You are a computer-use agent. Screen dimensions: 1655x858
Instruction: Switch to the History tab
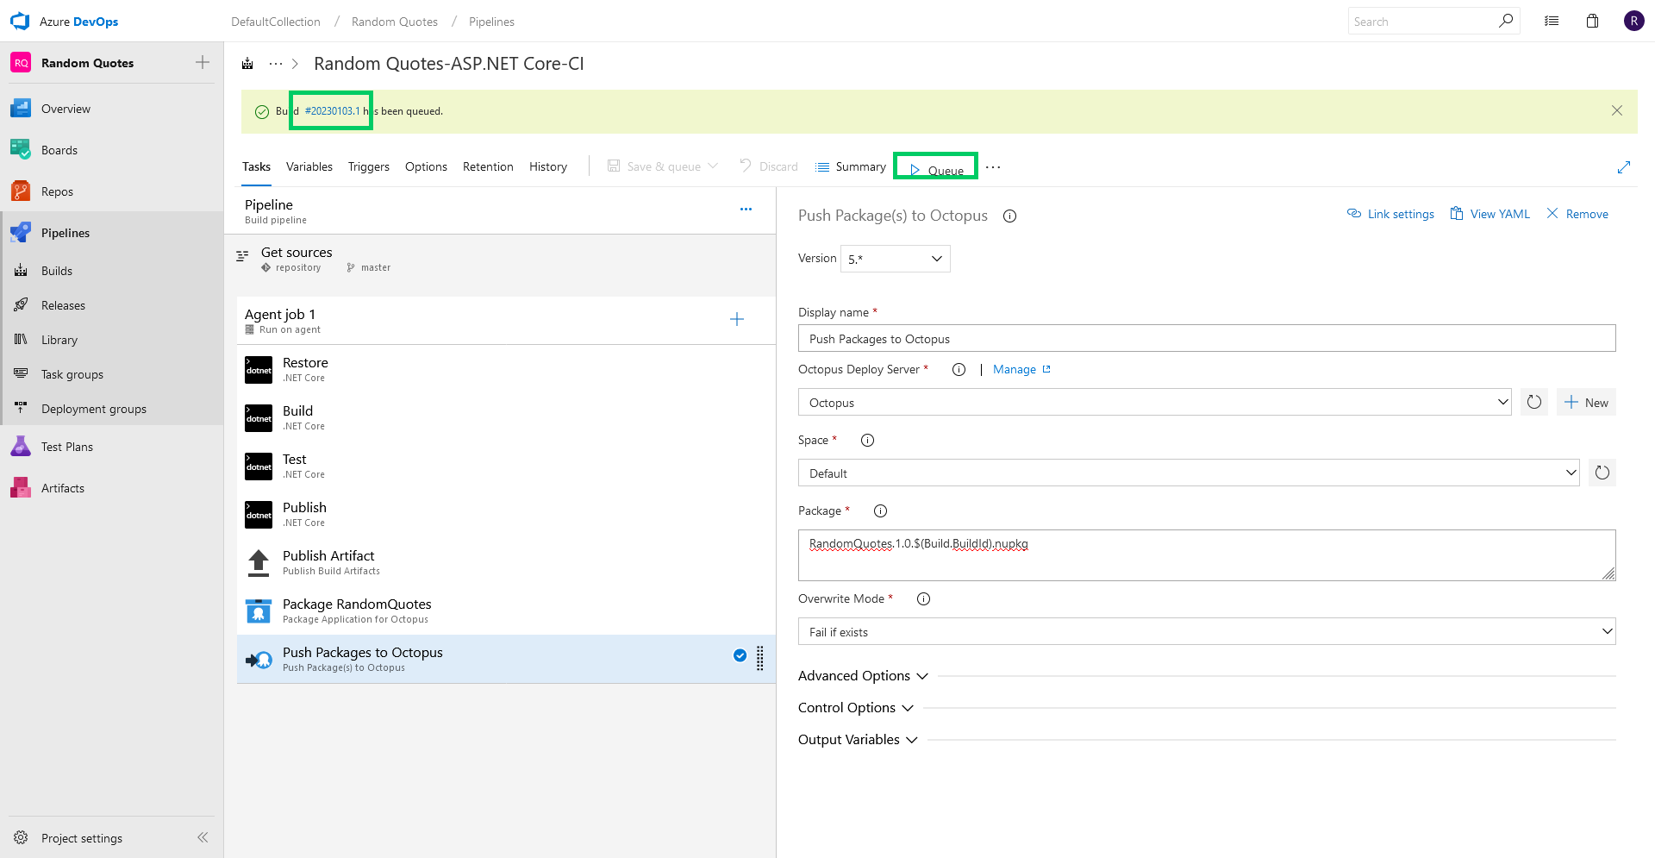(548, 167)
